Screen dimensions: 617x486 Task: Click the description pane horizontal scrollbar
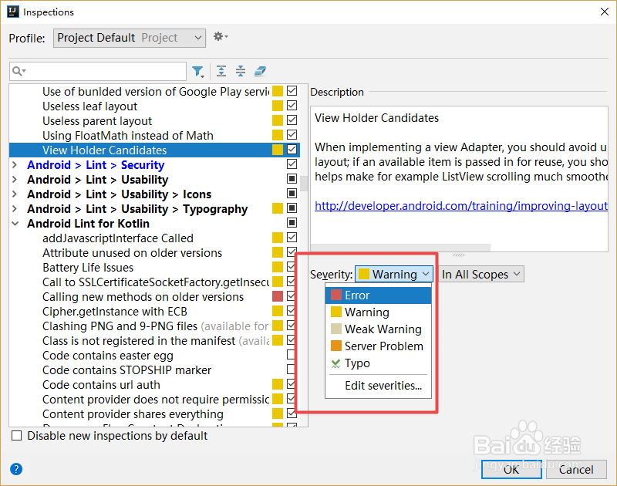click(400, 248)
